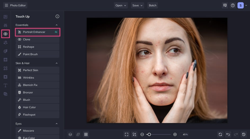Collapse the Skin & Hair section
This screenshot has height=139, width=250.
(x=56, y=63)
